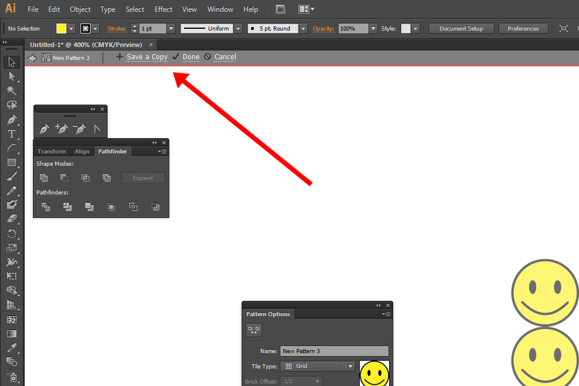Click the Pattern Tile Tool icon
Screen dimensions: 579x386
pos(254,330)
